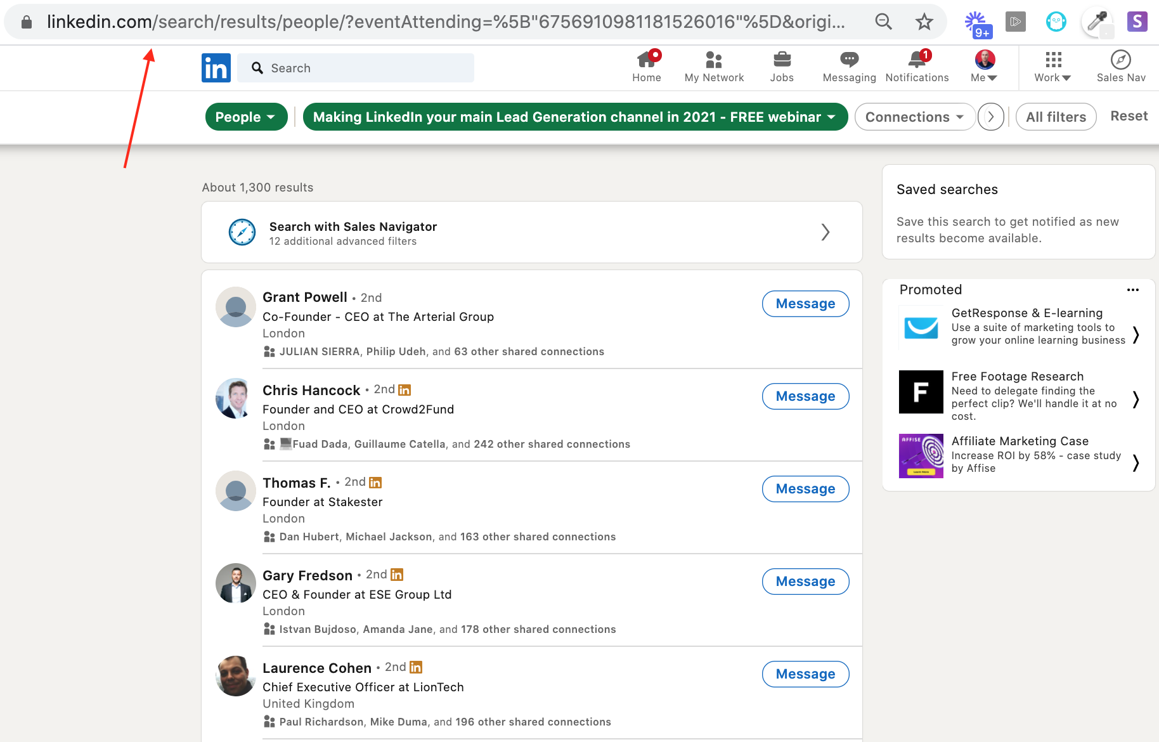Click Search with Sales Navigator title

click(x=353, y=226)
